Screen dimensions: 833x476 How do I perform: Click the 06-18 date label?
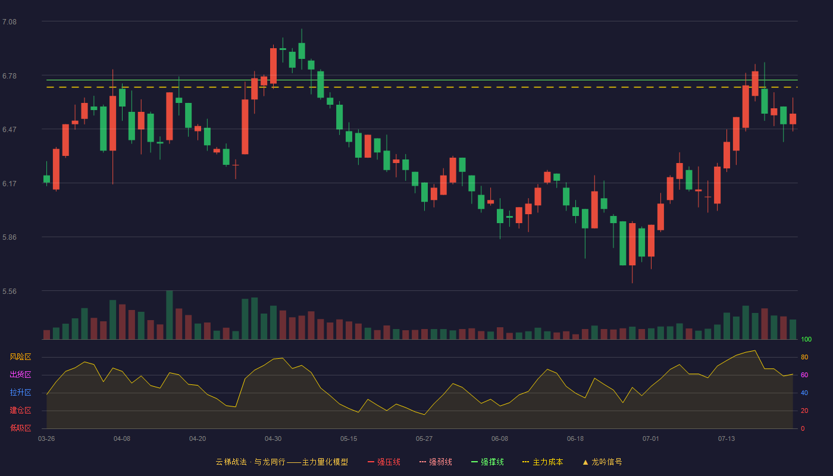[575, 439]
